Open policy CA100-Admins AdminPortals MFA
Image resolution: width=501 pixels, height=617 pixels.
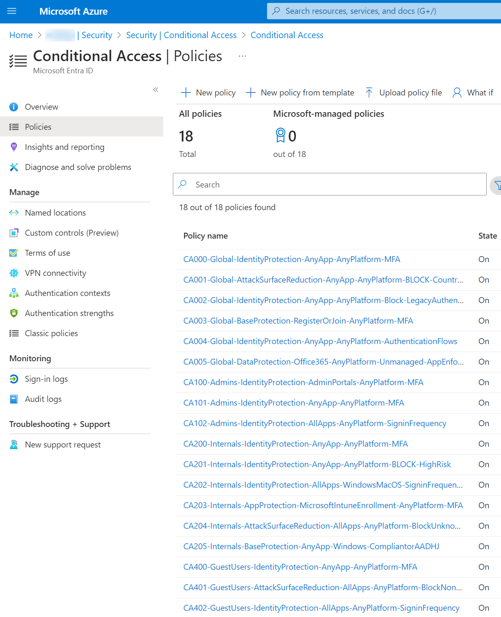click(303, 383)
